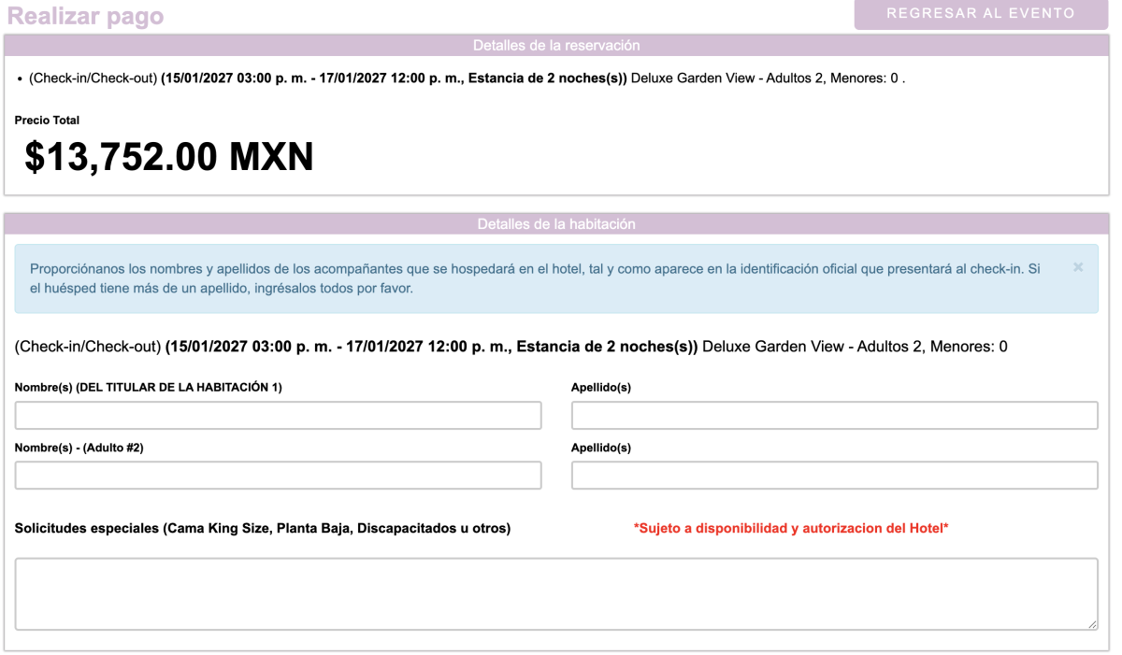
Task: Click the Solicitudes especiales label text
Action: 262,529
